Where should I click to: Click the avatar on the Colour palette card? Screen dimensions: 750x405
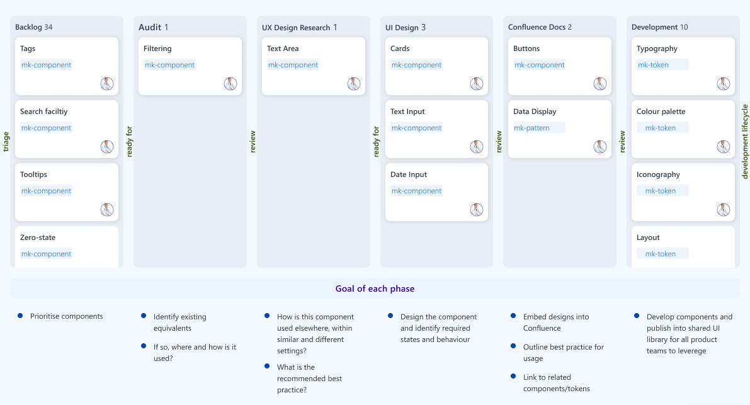[723, 146]
